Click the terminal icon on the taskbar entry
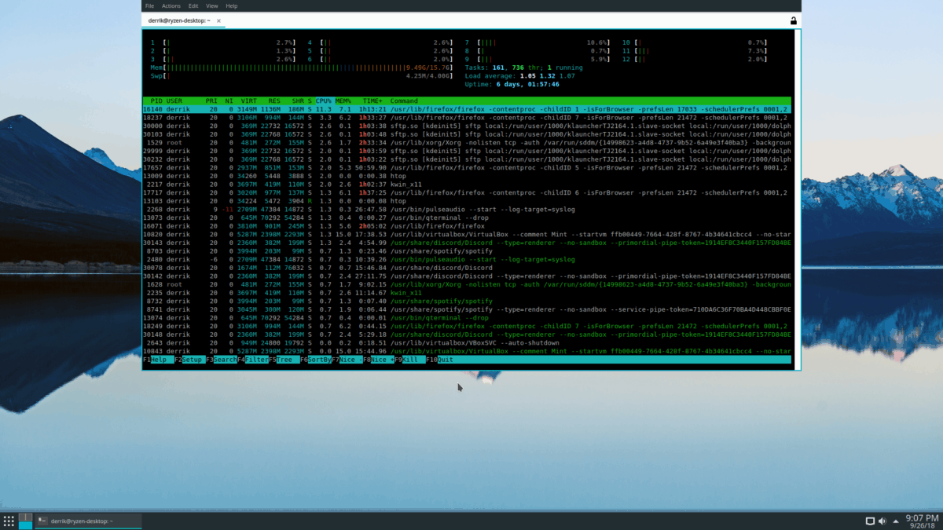Viewport: 943px width, 530px height. tap(42, 521)
